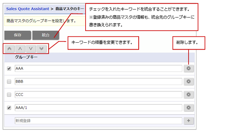Delete the AAA/1 group key

click(x=189, y=108)
